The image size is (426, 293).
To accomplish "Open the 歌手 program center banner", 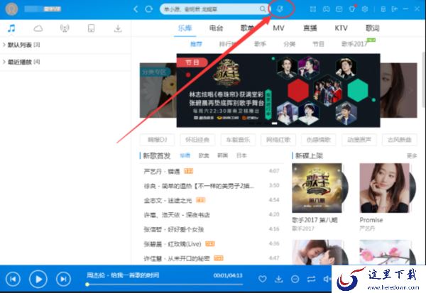I will point(278,90).
